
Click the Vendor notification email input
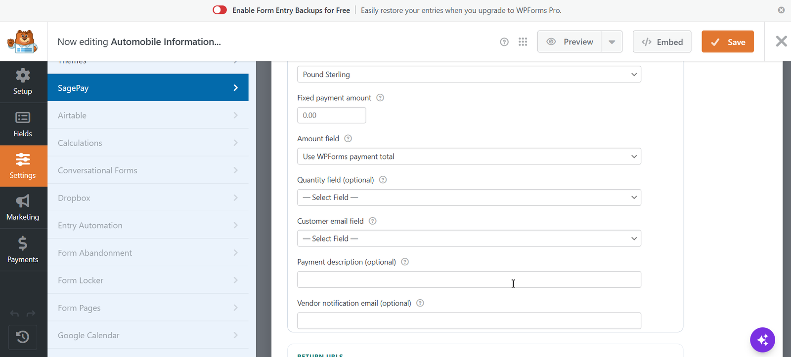point(469,320)
